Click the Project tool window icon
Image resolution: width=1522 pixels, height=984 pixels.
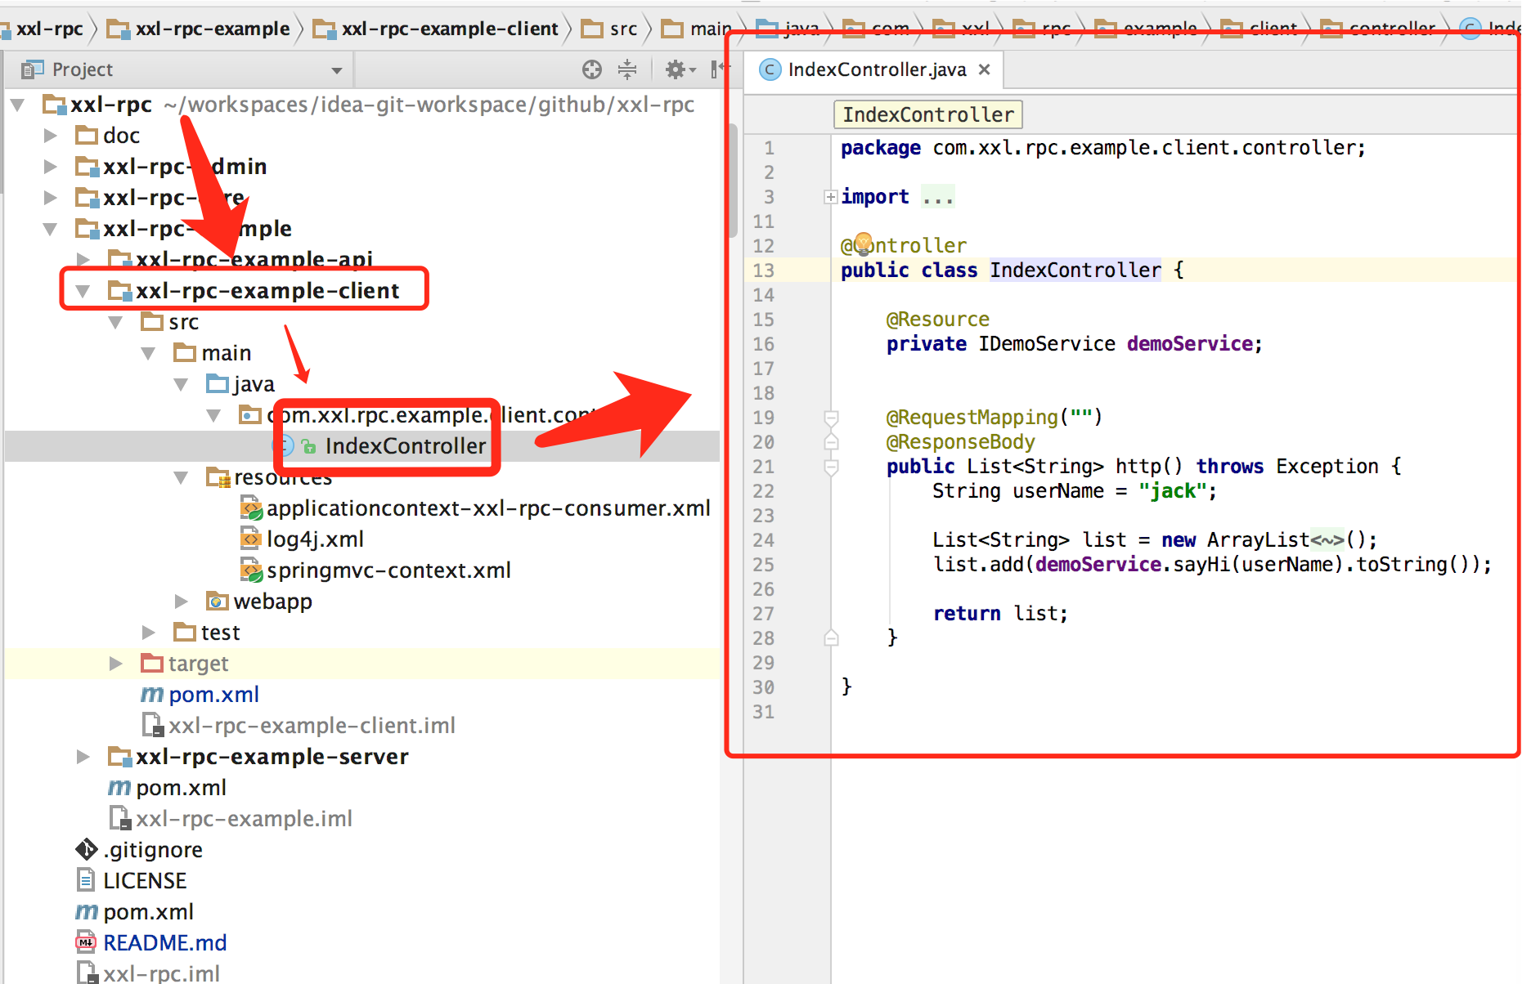(x=32, y=69)
